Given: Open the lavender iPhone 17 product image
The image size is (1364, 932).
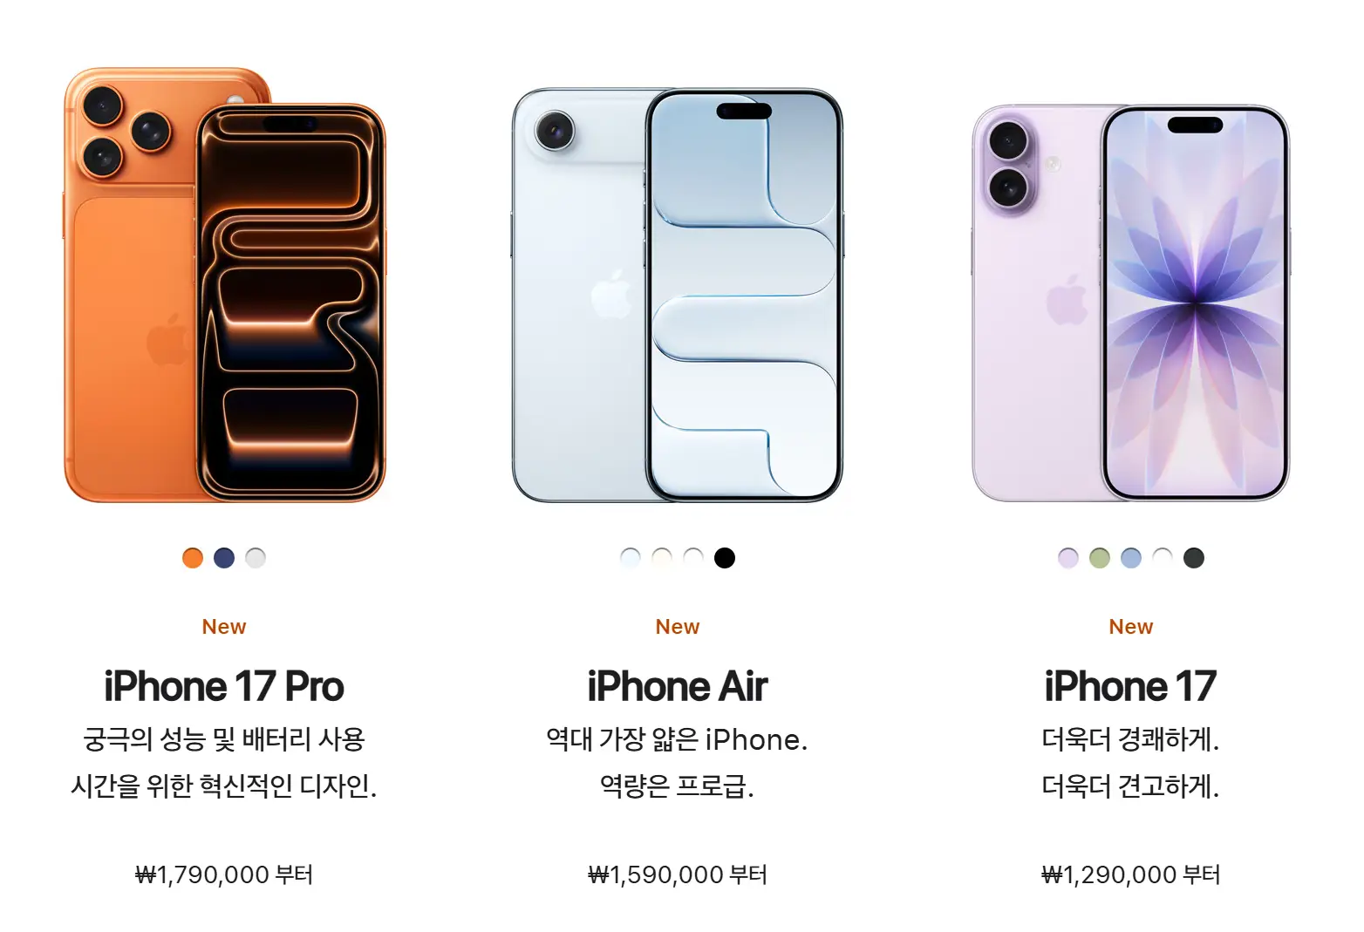Looking at the screenshot, I should click(1130, 303).
